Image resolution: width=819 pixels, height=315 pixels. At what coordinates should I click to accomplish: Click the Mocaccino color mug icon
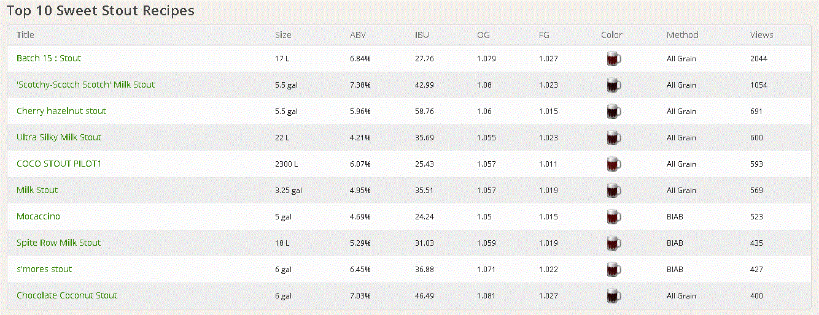(613, 217)
